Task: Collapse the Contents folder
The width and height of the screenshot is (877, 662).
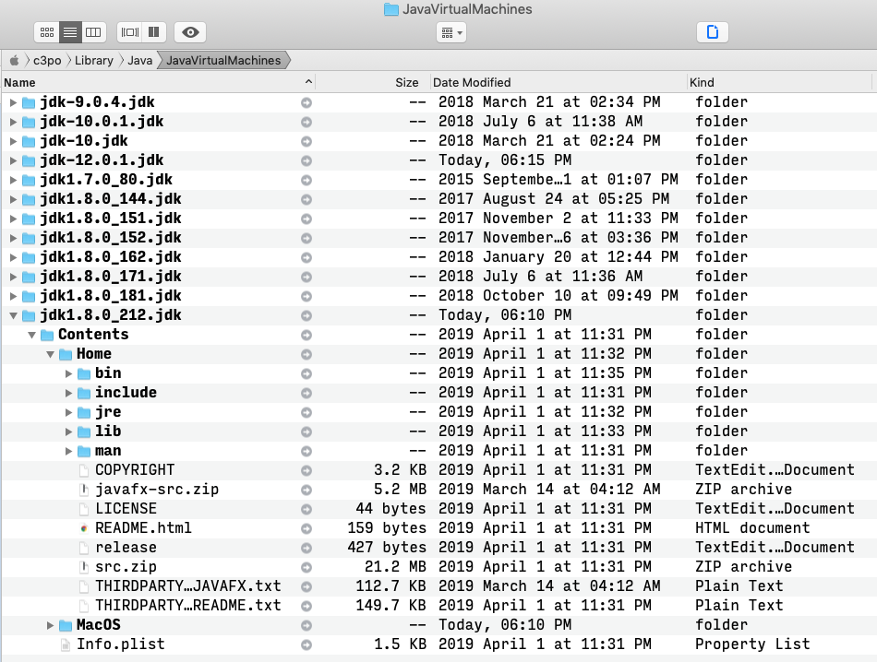Action: (32, 336)
